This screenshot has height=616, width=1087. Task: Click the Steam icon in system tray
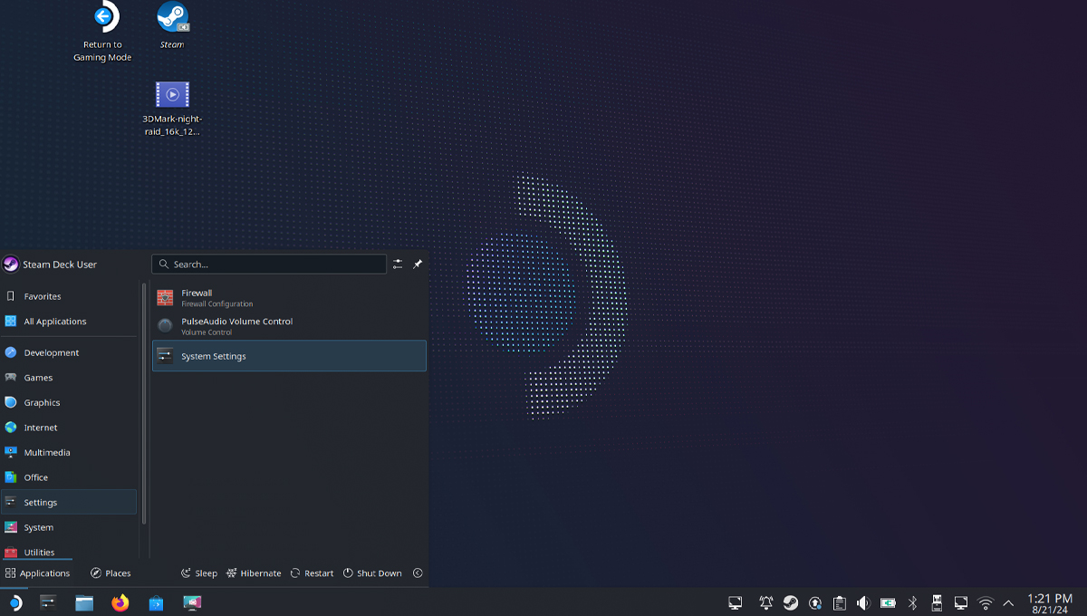pos(791,602)
